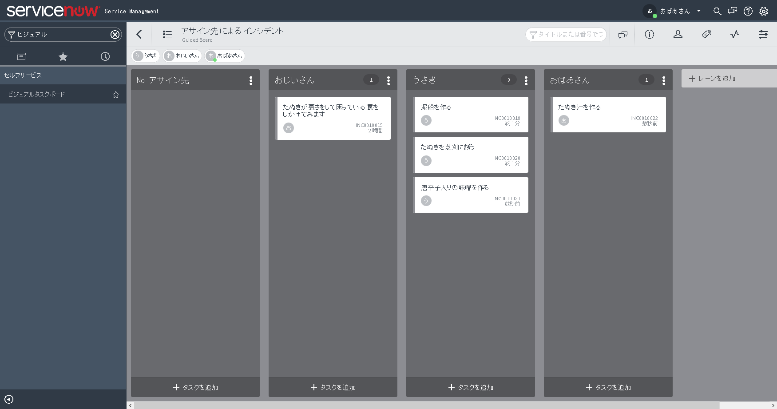The height and width of the screenshot is (409, 777).
Task: Open board info via the info icon
Action: (650, 34)
